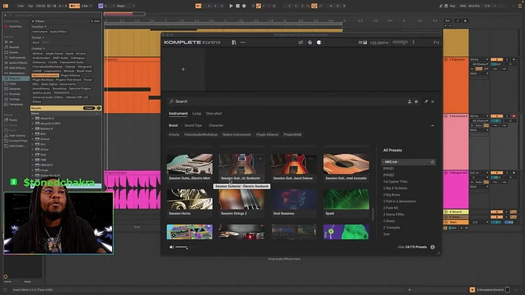
Task: Open the Samples browser category
Action: point(15,88)
